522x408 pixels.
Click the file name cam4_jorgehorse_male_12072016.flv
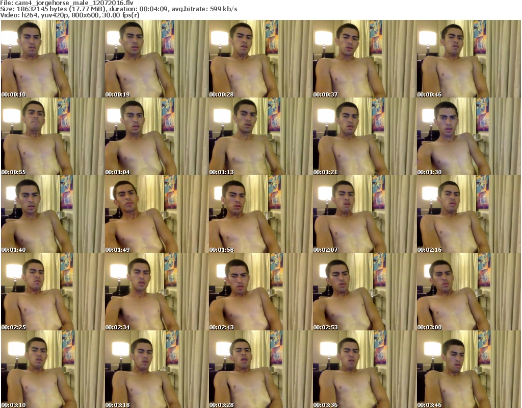[x=74, y=3]
